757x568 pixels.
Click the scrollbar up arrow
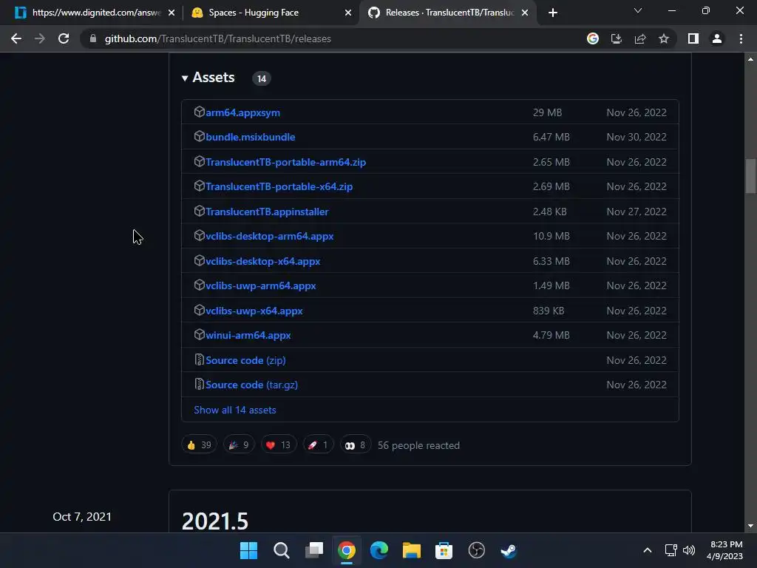click(750, 59)
